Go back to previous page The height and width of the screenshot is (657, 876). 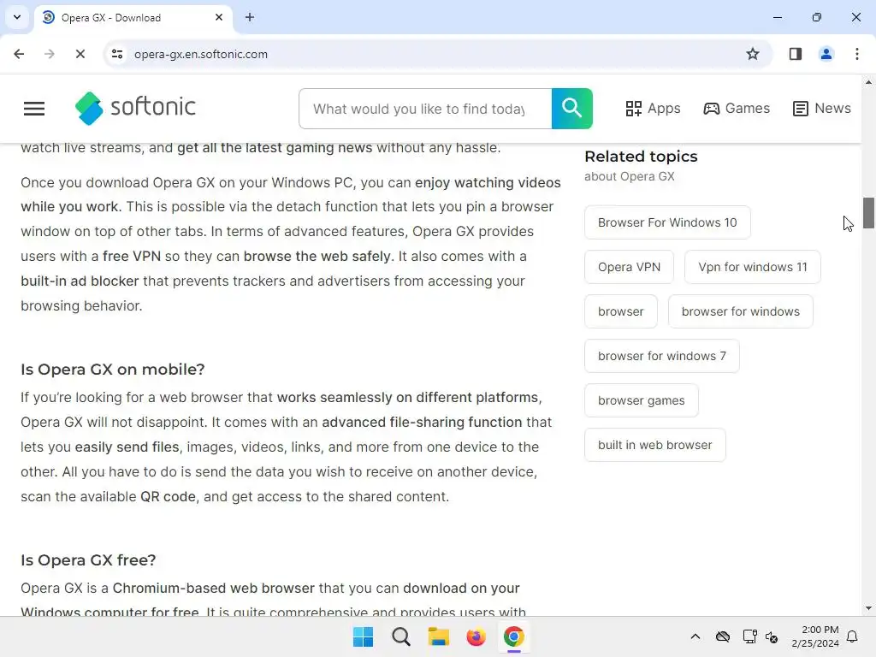click(19, 54)
